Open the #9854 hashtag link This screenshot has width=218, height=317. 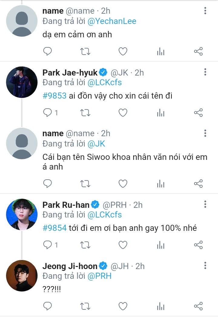[x=54, y=228]
